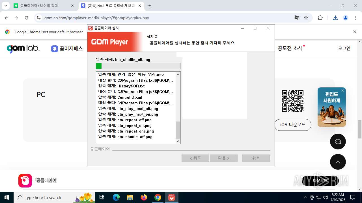Click the scroll-to-top arrow button

click(x=338, y=162)
